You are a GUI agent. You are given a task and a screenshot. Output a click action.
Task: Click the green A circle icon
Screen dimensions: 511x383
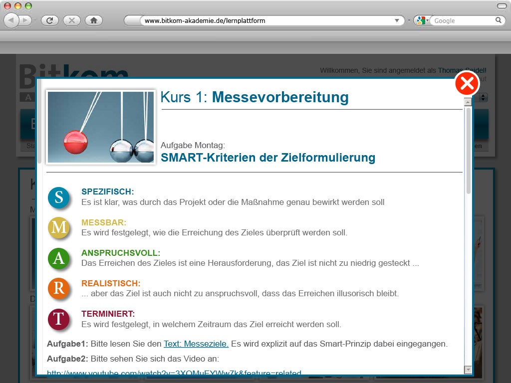tap(58, 258)
